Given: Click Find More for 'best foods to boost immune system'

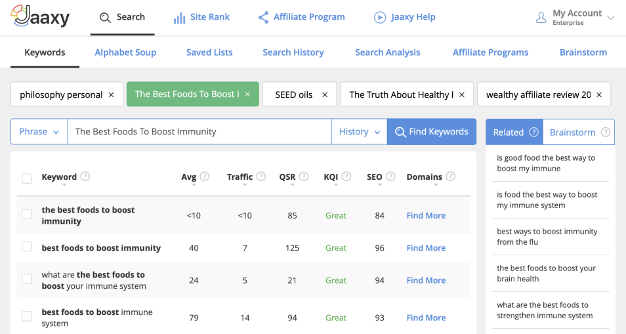Looking at the screenshot, I should [426, 318].
